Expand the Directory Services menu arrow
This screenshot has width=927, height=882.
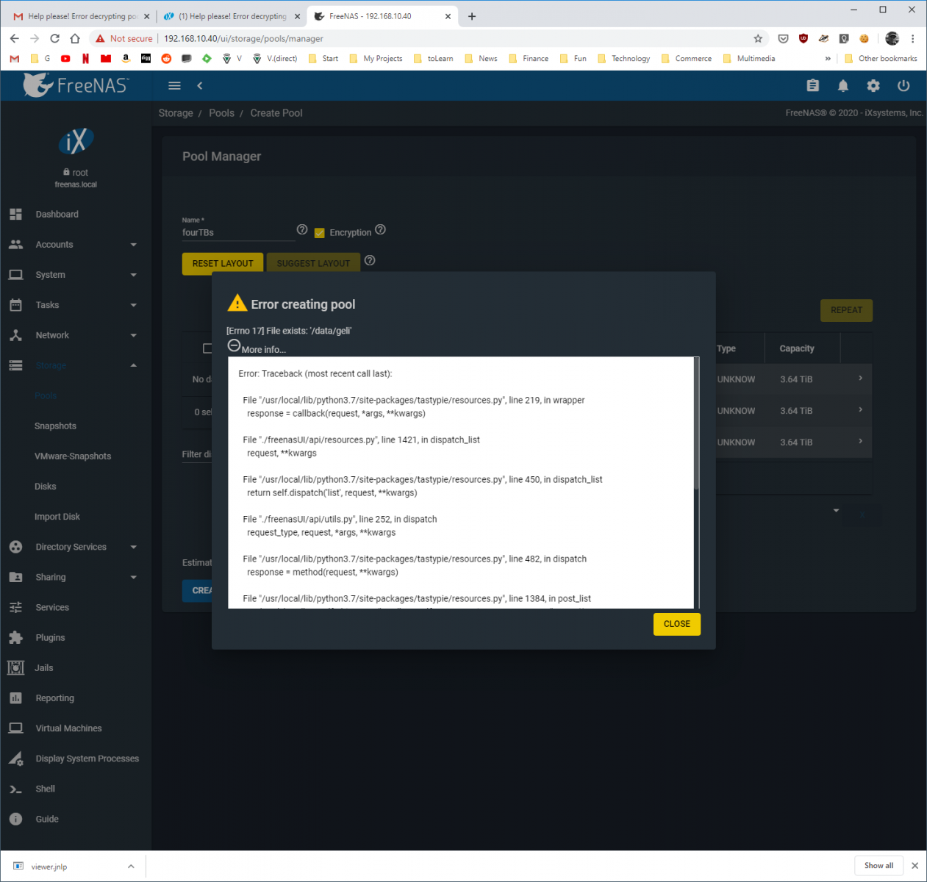click(x=134, y=547)
